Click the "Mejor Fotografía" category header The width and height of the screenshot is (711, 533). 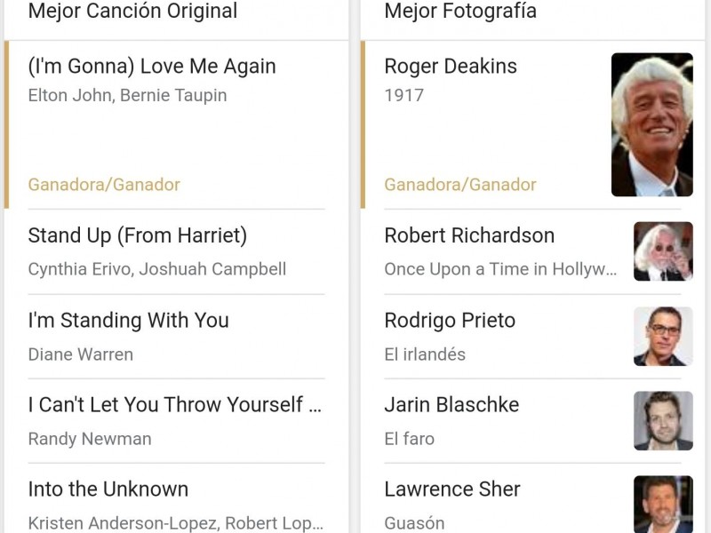(460, 12)
